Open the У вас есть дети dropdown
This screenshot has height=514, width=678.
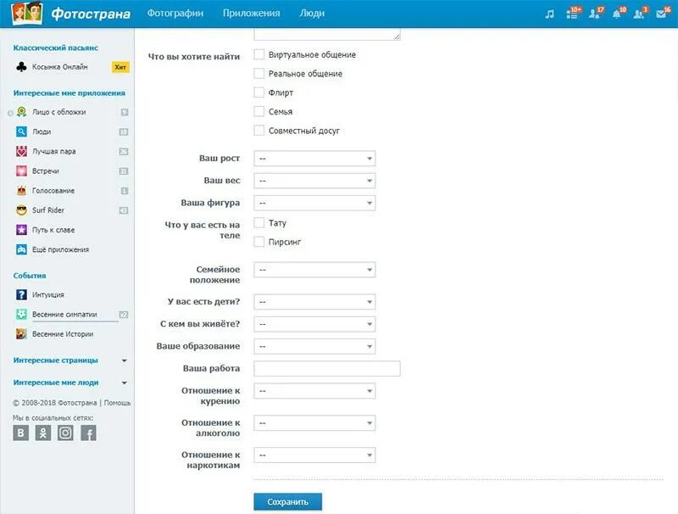(x=314, y=302)
